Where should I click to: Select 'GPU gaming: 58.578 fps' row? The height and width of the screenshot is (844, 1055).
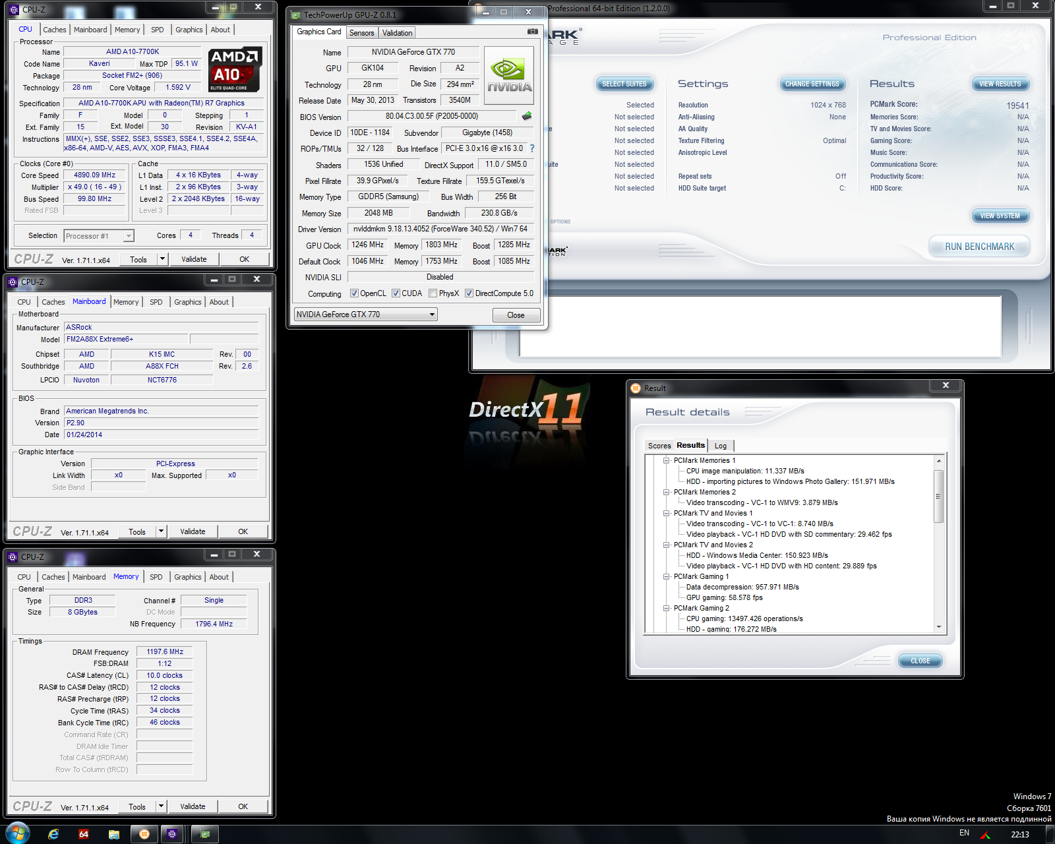pos(724,598)
